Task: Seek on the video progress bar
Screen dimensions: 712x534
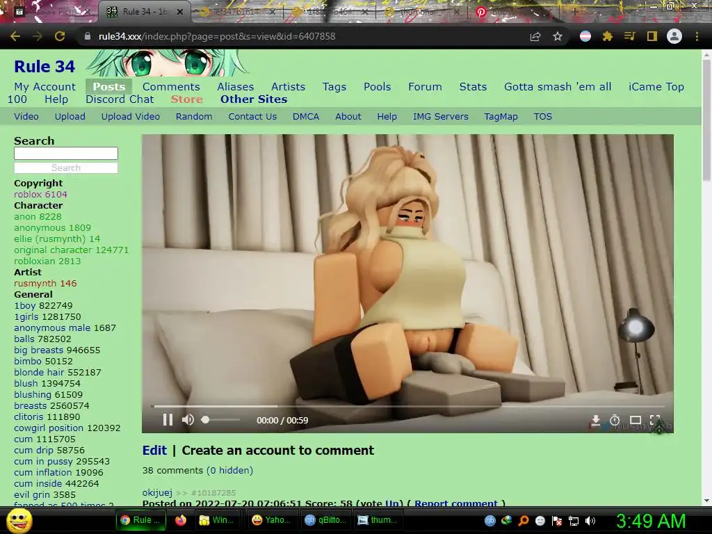Action: tap(407, 406)
